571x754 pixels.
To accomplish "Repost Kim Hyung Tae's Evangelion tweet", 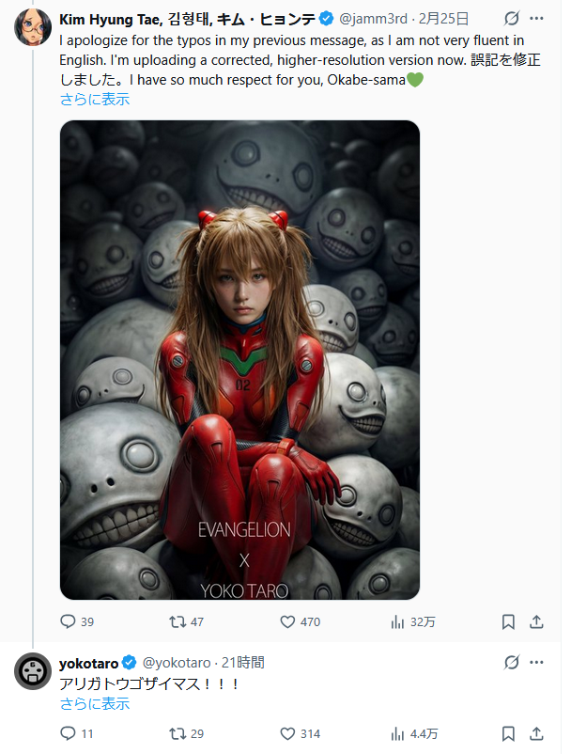I will [x=175, y=621].
